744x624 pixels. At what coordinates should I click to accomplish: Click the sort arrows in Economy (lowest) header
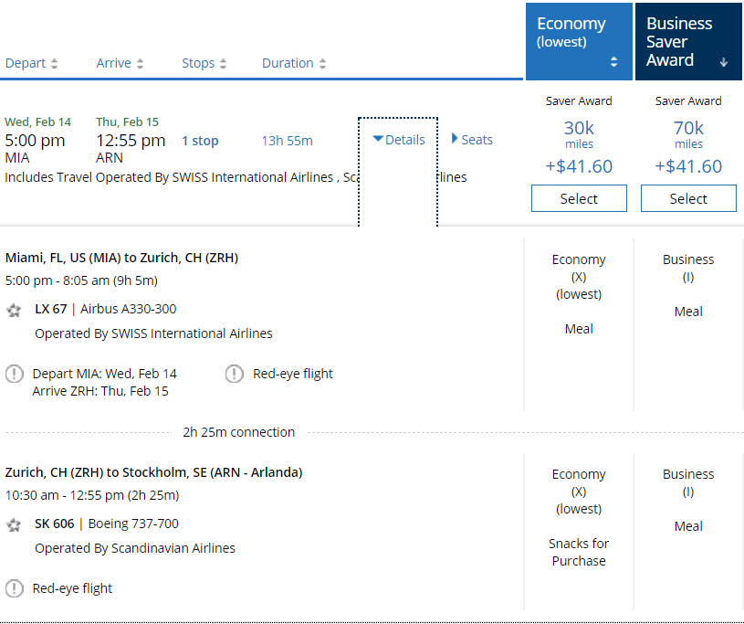pos(613,62)
